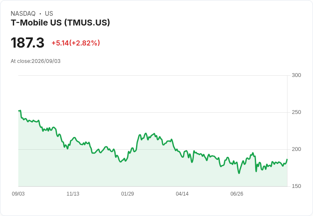Click the 06/26 date axis label
The height and width of the screenshot is (216, 313).
coord(237,194)
